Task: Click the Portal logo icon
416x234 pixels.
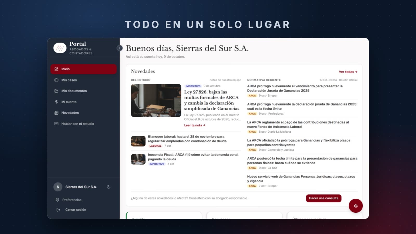Action: pyautogui.click(x=60, y=48)
